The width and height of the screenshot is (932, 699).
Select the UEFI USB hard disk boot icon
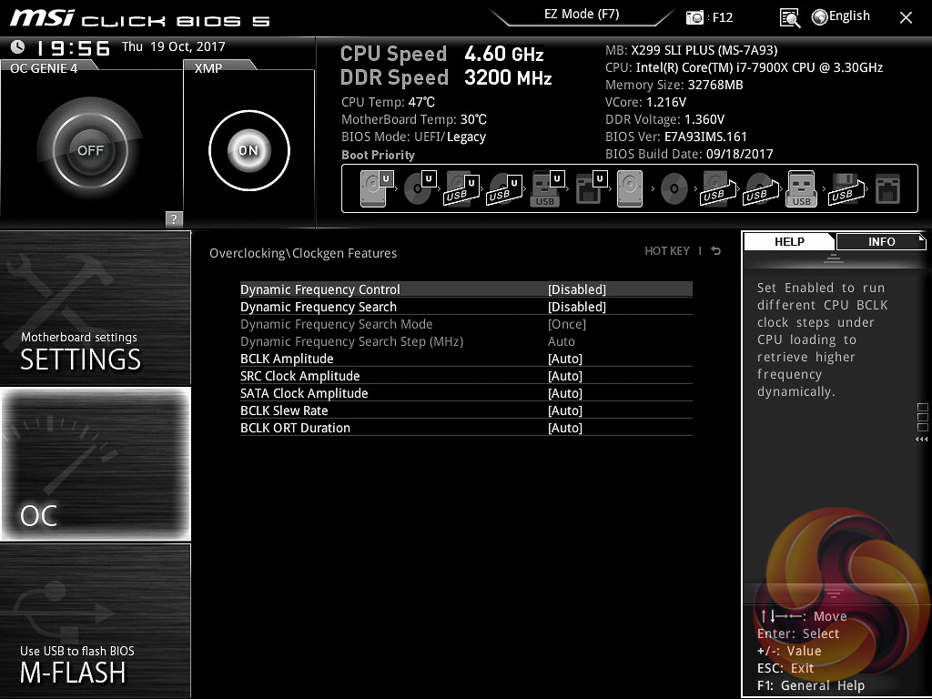pos(461,188)
